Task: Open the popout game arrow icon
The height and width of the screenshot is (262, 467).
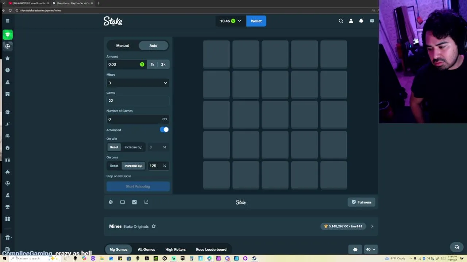Action: (x=146, y=202)
